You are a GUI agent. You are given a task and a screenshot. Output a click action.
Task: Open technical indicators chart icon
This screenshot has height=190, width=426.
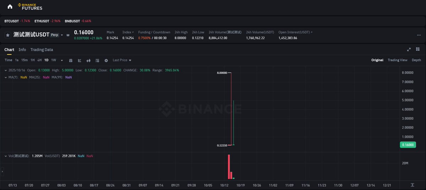click(80, 60)
